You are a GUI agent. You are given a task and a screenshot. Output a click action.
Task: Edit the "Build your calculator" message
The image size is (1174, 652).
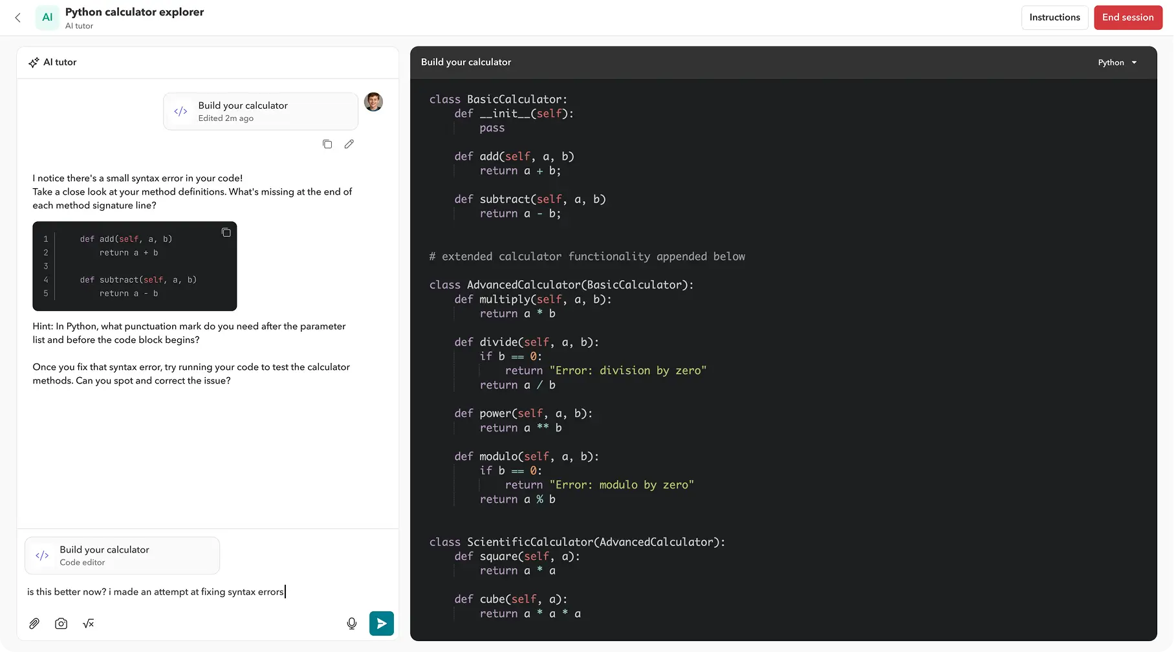point(349,144)
